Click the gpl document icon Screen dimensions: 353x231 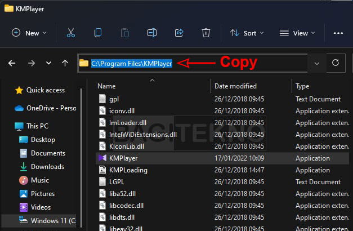(x=102, y=99)
